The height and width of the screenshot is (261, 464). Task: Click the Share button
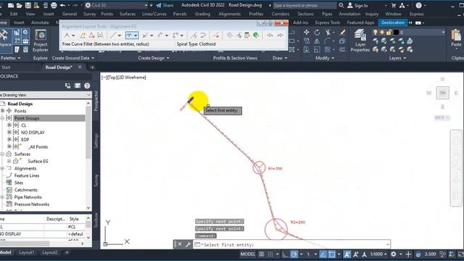[165, 5]
